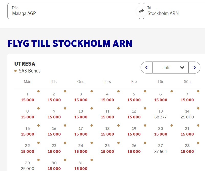Image resolution: width=205 pixels, height=171 pixels.
Task: Choose July 21 departure date
Action: coord(187,131)
